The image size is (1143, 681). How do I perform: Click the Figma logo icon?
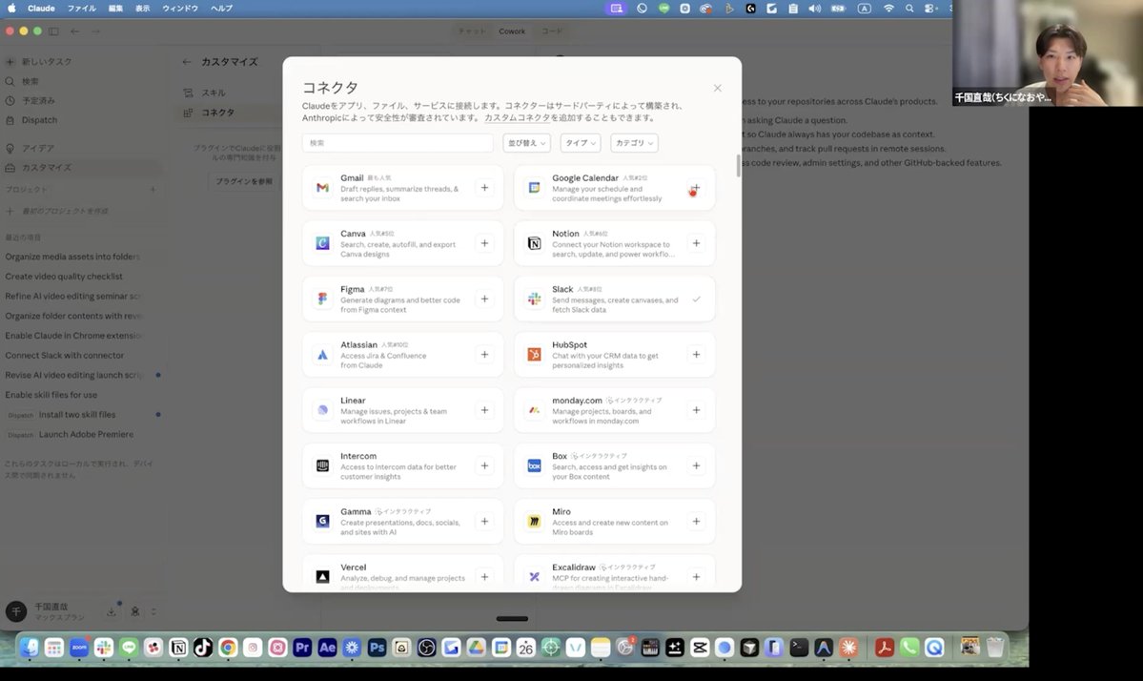(322, 299)
